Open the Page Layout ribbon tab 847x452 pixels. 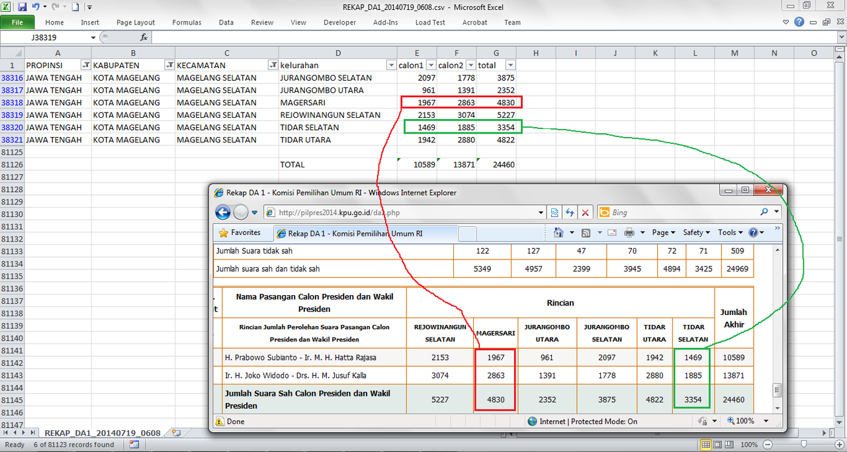(136, 23)
